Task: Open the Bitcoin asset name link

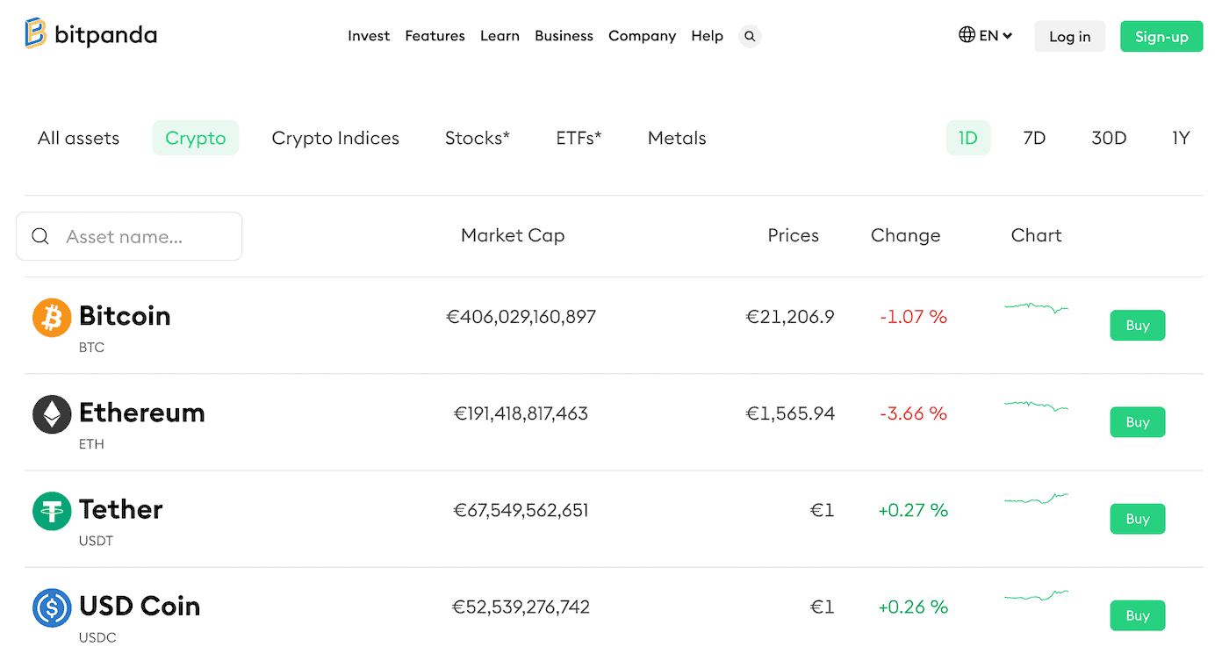Action: click(125, 316)
